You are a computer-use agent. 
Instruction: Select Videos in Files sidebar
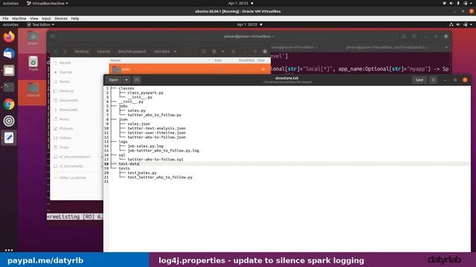coord(65,138)
